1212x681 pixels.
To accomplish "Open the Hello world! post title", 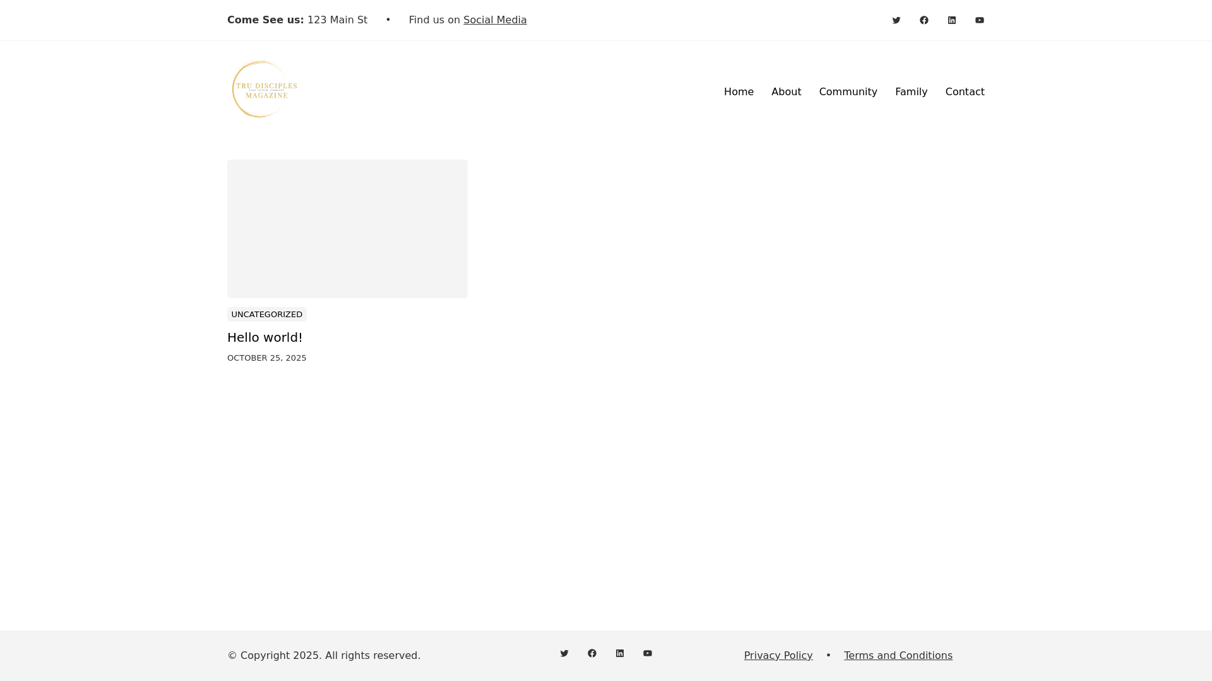I will point(264,337).
